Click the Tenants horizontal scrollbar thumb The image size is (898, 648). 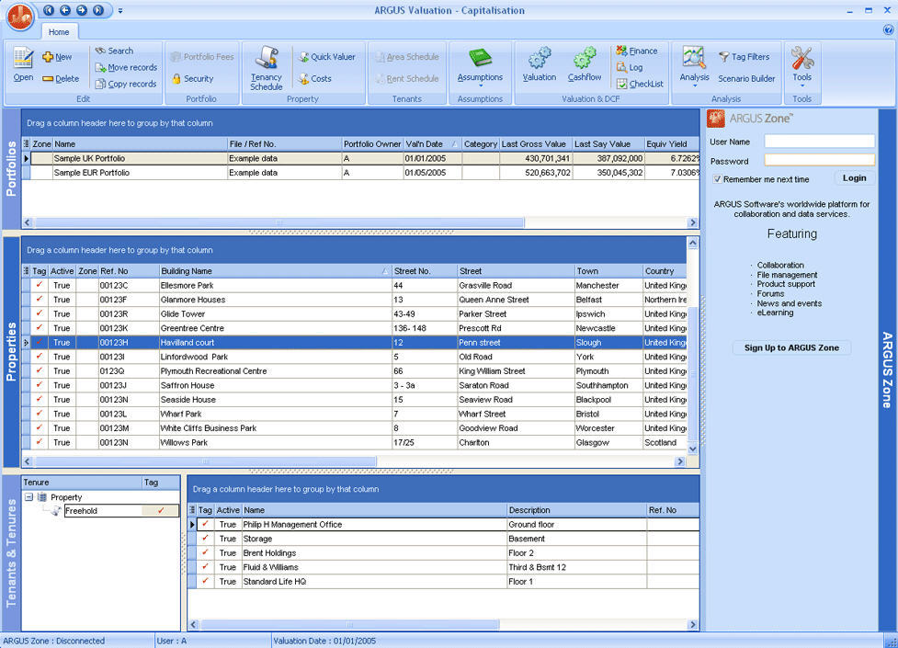[x=349, y=624]
